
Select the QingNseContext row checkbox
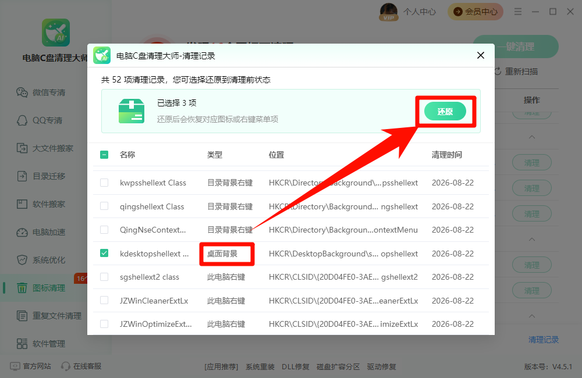click(104, 230)
